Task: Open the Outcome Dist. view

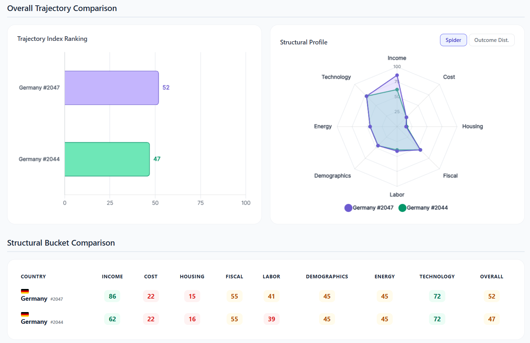Action: 491,40
